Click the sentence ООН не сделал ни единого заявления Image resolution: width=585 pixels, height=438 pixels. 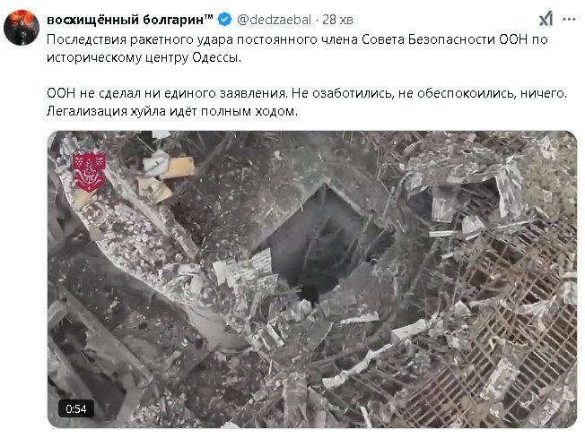click(x=167, y=93)
